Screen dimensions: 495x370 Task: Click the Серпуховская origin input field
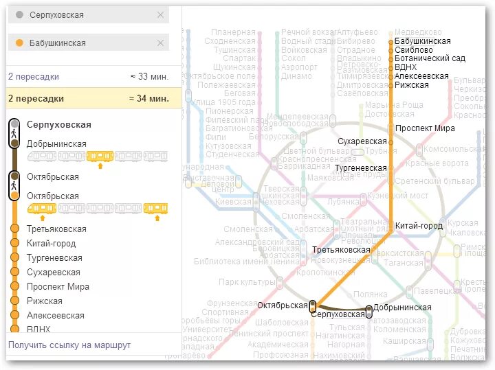pyautogui.click(x=89, y=15)
